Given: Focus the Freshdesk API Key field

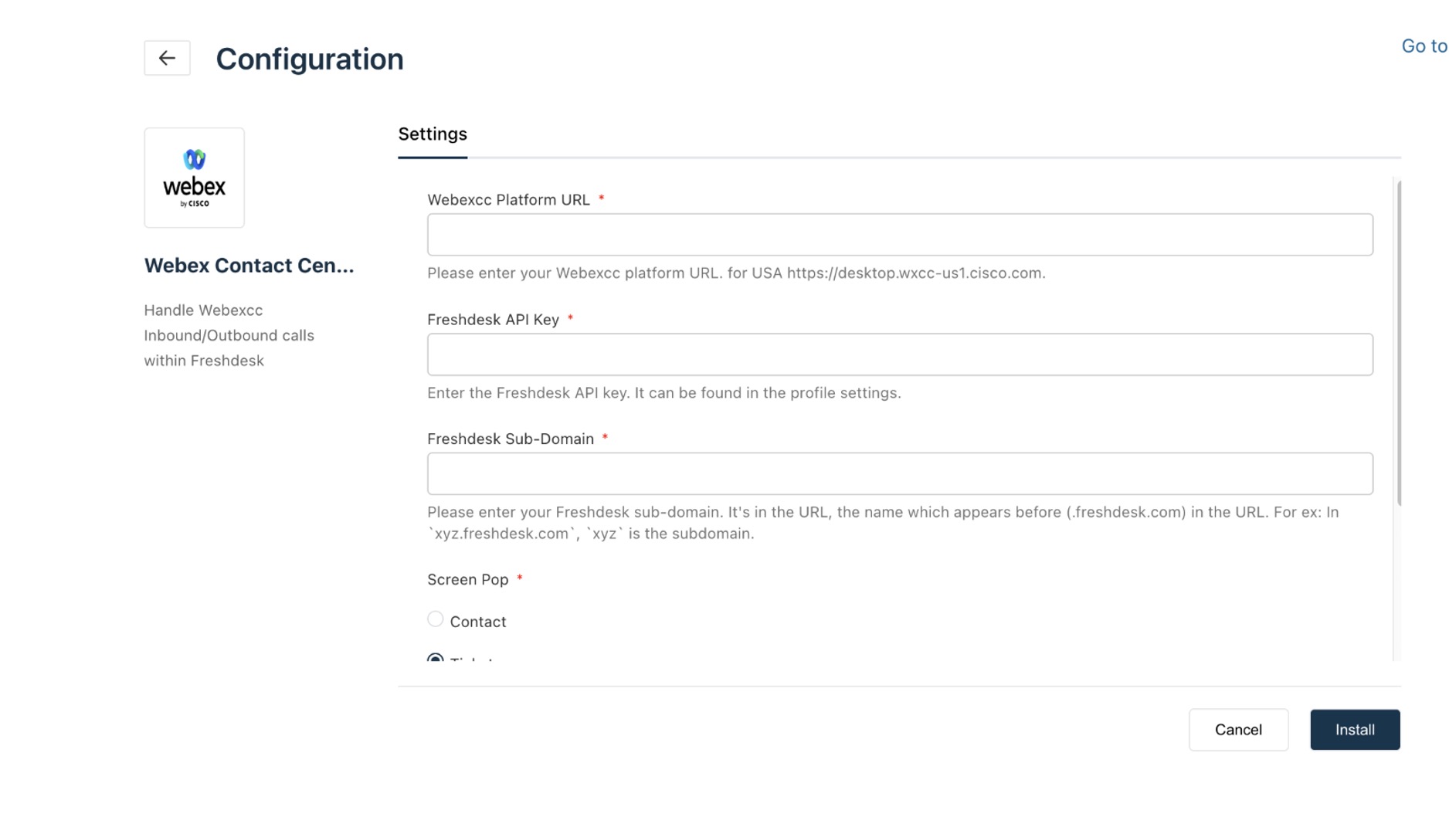Looking at the screenshot, I should [900, 354].
